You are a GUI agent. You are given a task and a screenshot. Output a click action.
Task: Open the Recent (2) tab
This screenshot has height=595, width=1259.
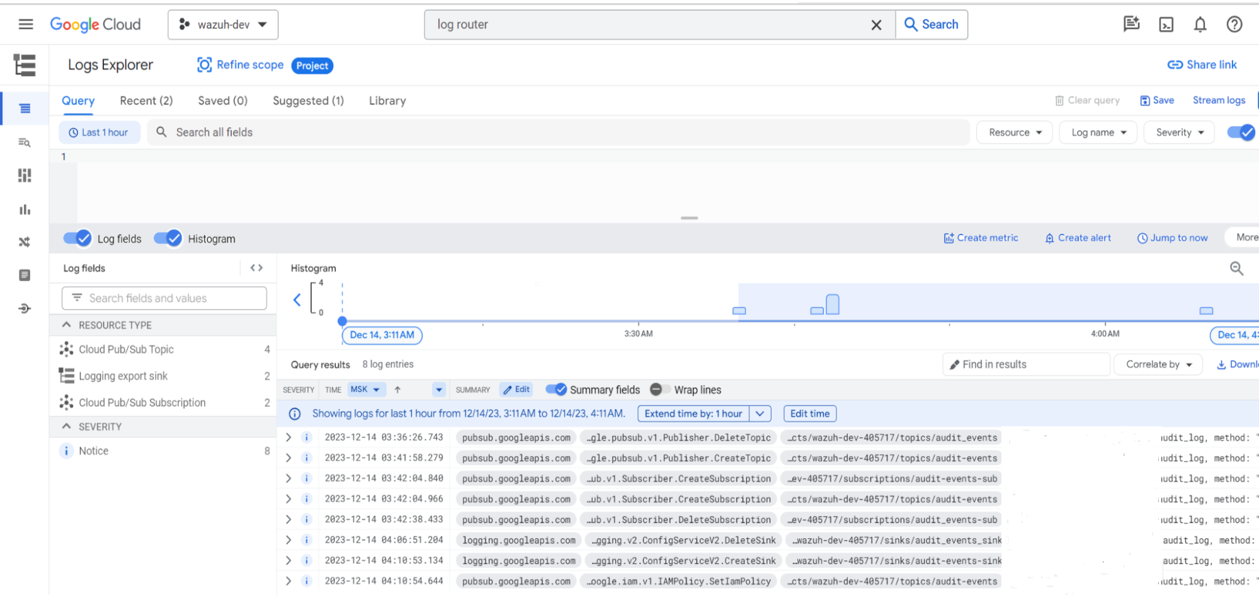click(145, 101)
